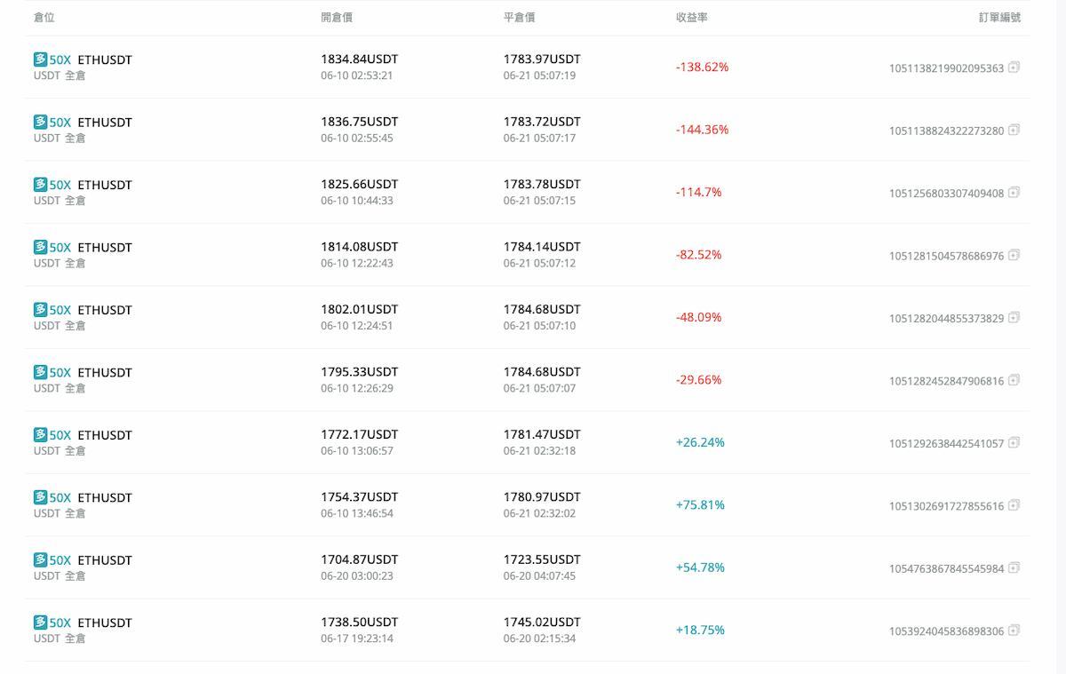1066x674 pixels.
Task: Click the 平倉價 column header
Action: point(519,18)
